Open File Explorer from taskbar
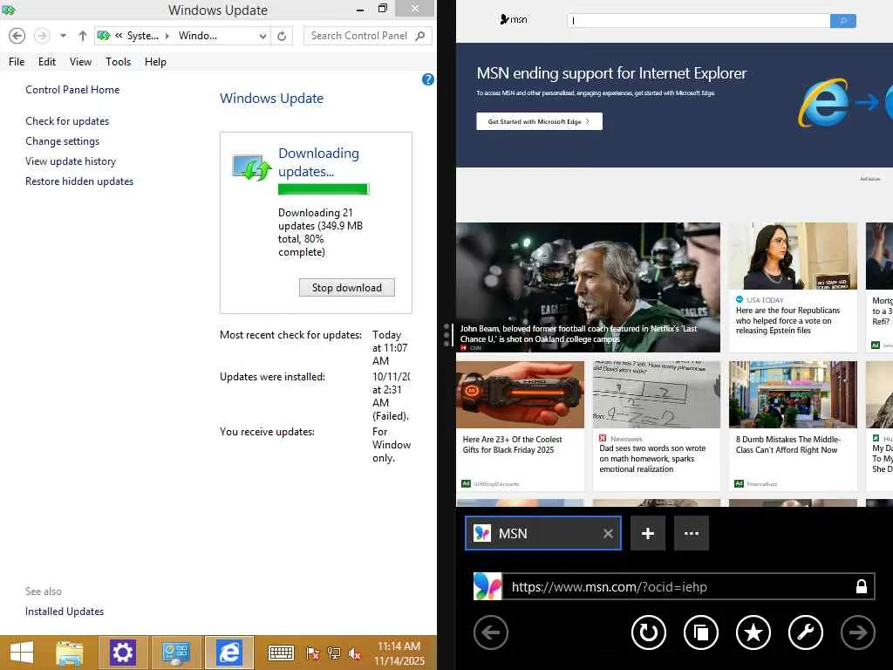 [x=70, y=653]
